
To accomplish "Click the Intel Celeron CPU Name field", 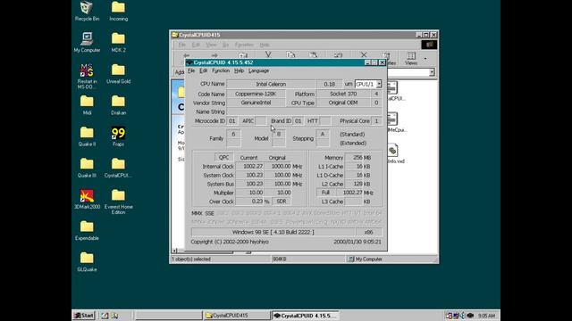I will (x=271, y=84).
